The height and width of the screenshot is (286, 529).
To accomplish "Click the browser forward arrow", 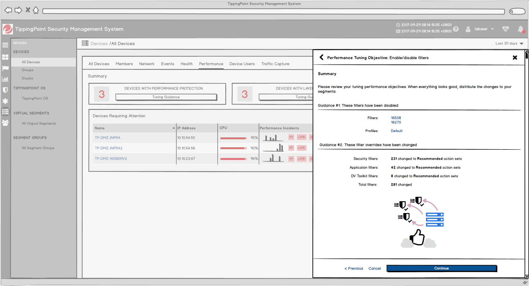I will (18, 10).
